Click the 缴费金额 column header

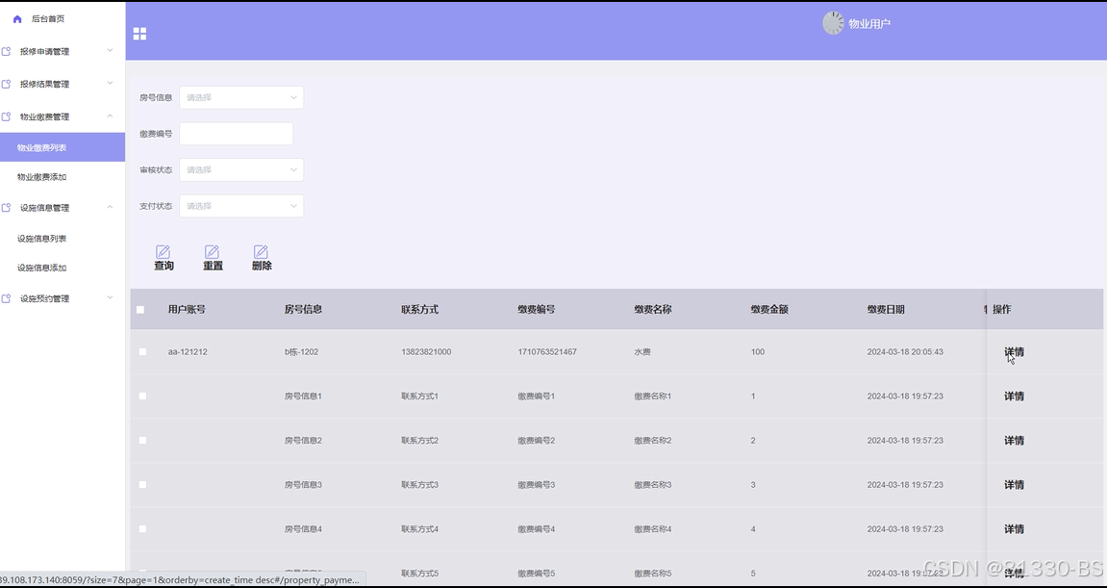pos(768,310)
